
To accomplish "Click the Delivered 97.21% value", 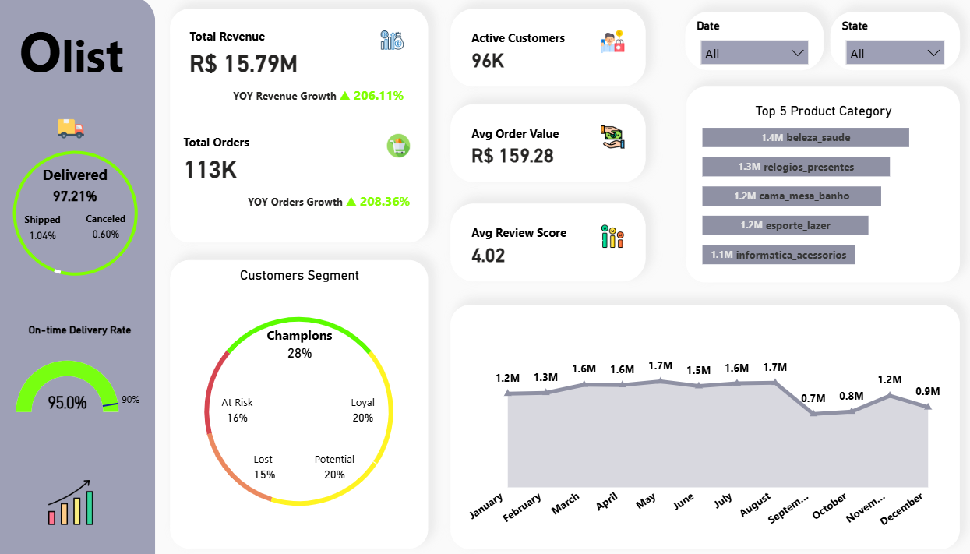I will click(75, 196).
